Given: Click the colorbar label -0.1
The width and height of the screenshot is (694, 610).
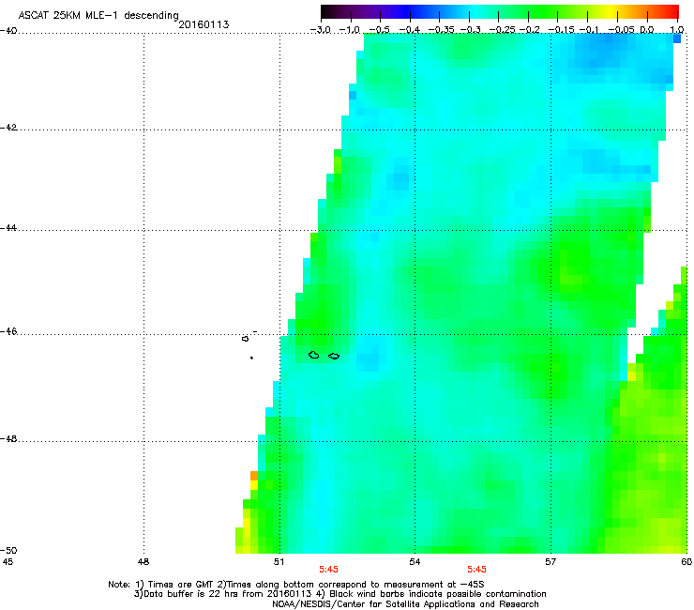Looking at the screenshot, I should click(589, 30).
